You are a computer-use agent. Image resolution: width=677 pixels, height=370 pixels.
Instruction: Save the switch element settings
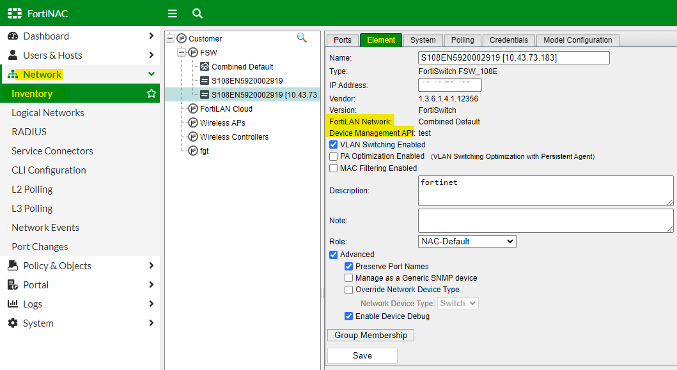click(x=362, y=355)
